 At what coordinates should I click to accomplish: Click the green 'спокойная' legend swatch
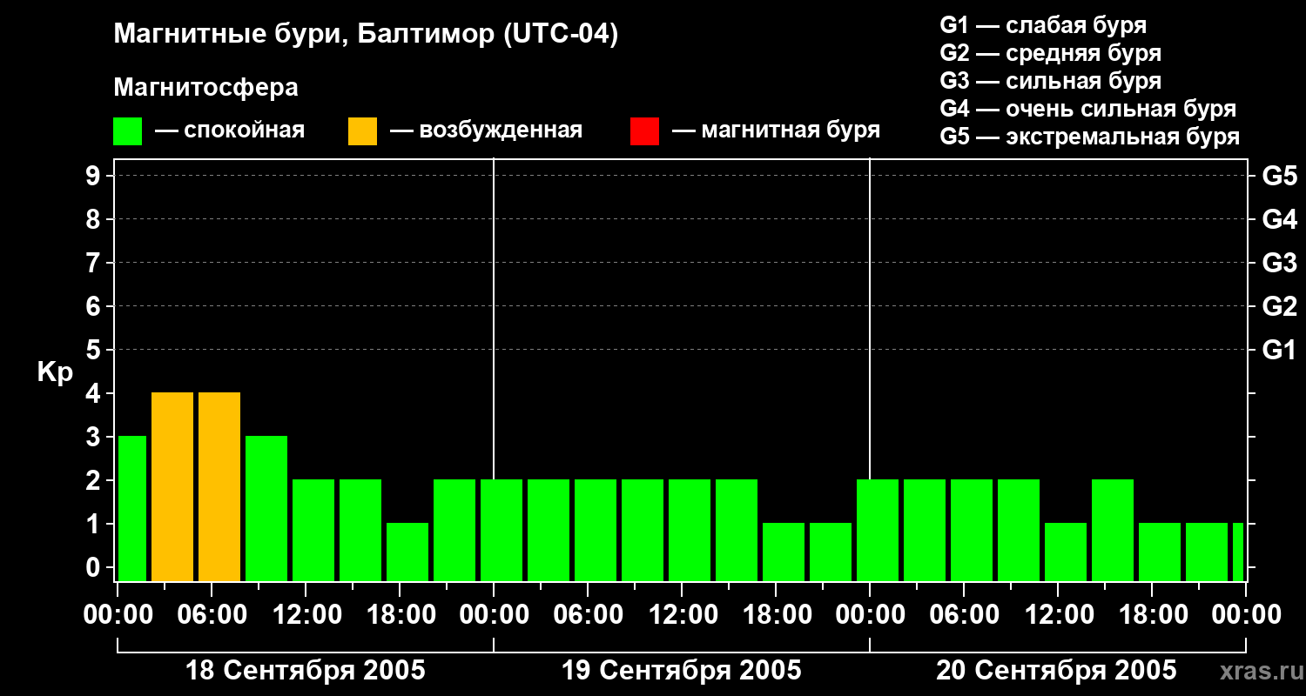point(128,131)
